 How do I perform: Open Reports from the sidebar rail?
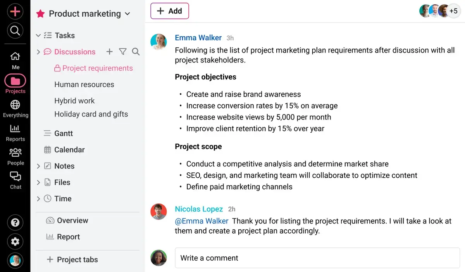click(x=15, y=129)
